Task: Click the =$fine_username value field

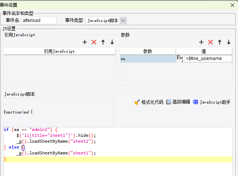Action: [208, 59]
